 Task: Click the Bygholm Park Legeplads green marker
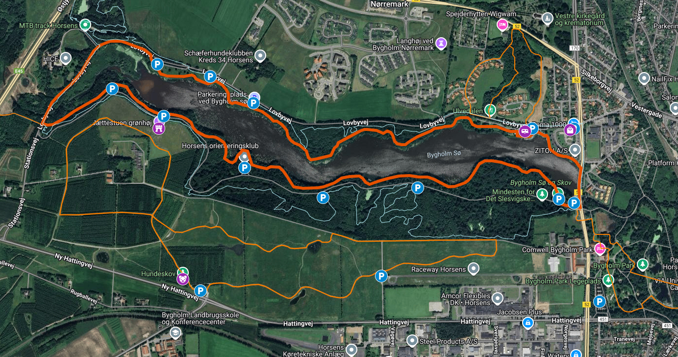608,280
